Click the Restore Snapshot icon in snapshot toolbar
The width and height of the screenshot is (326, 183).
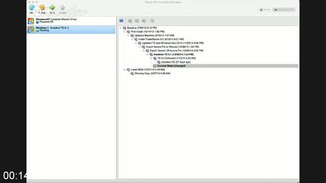coord(130,21)
